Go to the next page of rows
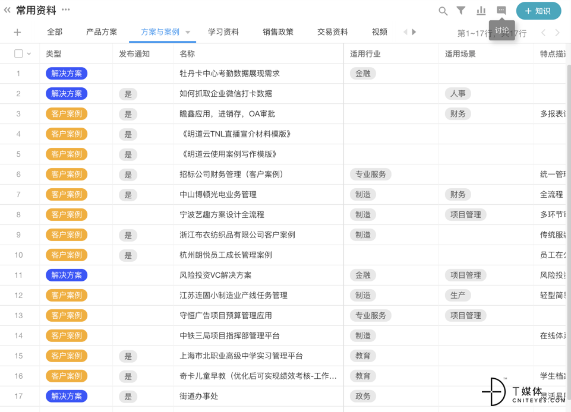Screen dimensions: 571x412 (x=557, y=33)
